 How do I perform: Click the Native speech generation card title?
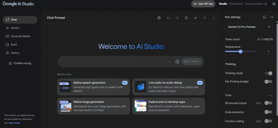tap(90, 83)
